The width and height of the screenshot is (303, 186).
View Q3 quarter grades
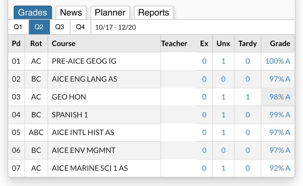tap(59, 27)
